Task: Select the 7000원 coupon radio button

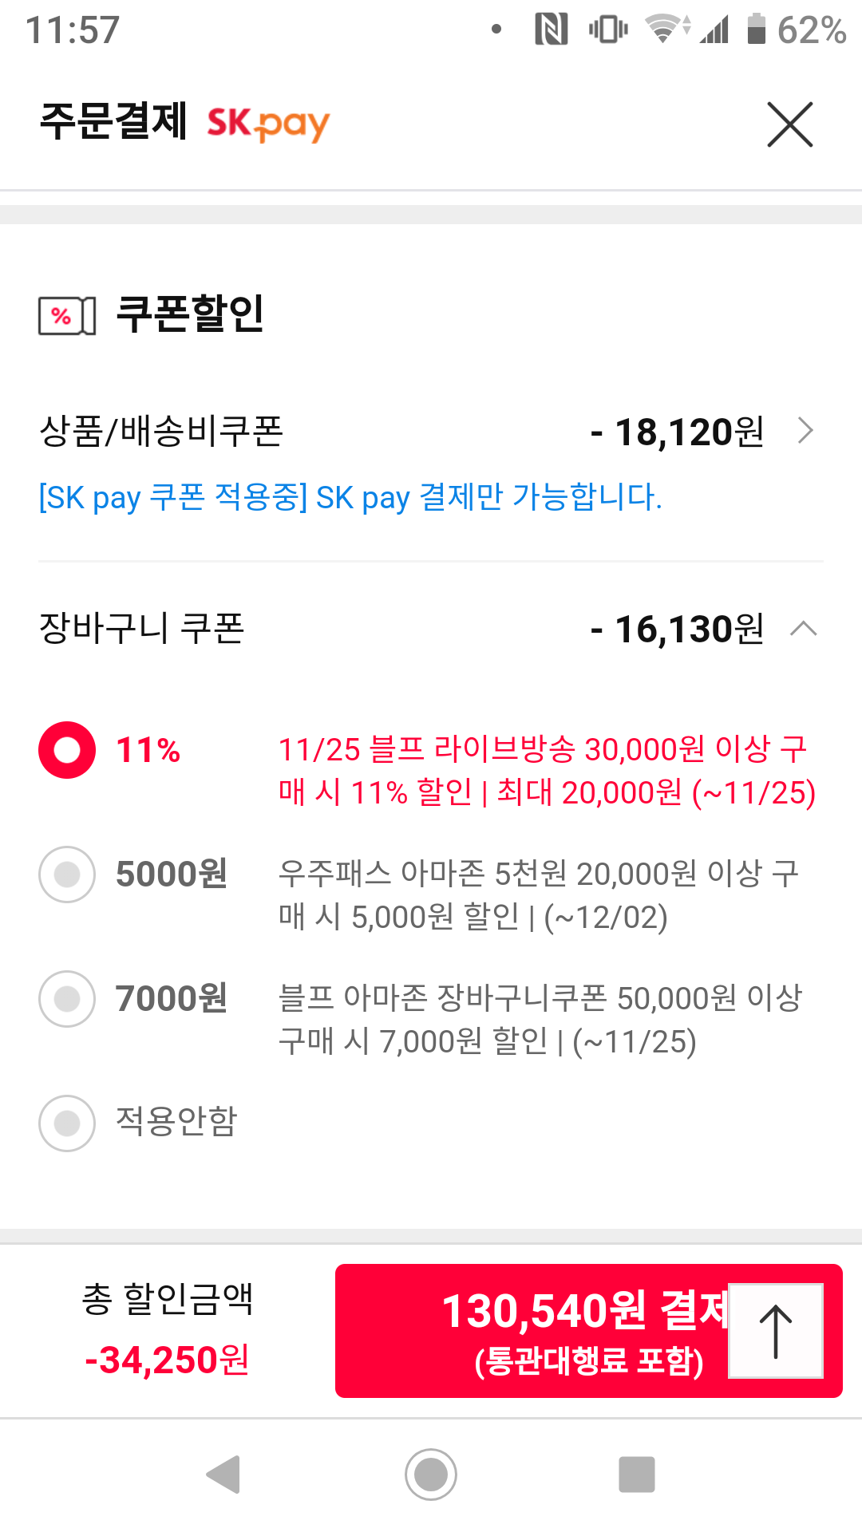Action: tap(67, 999)
